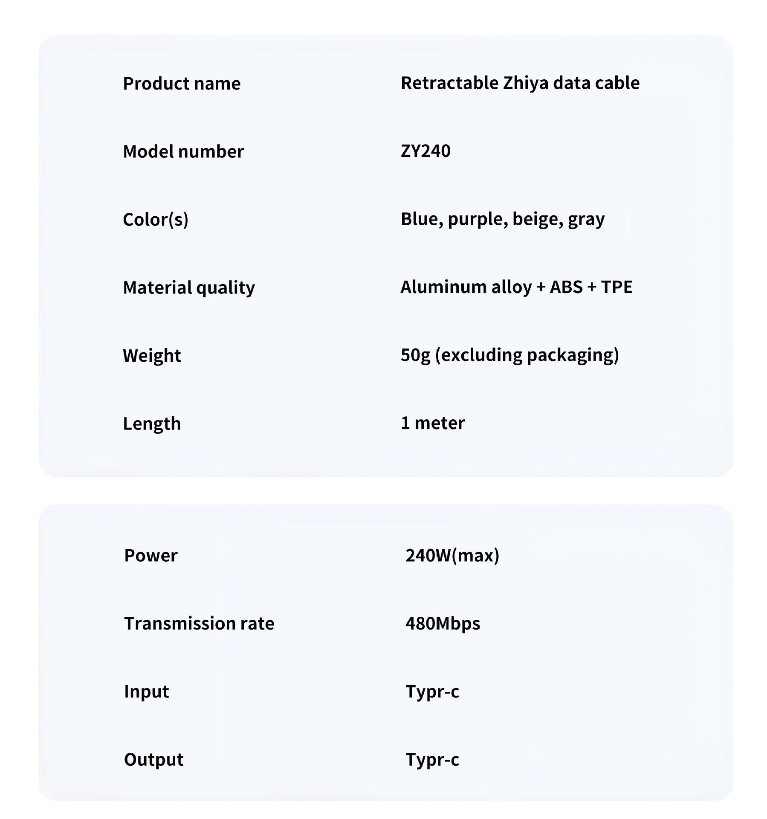Select the 'Retractable Zhiya data cable' text
The width and height of the screenshot is (767, 819).
520,83
